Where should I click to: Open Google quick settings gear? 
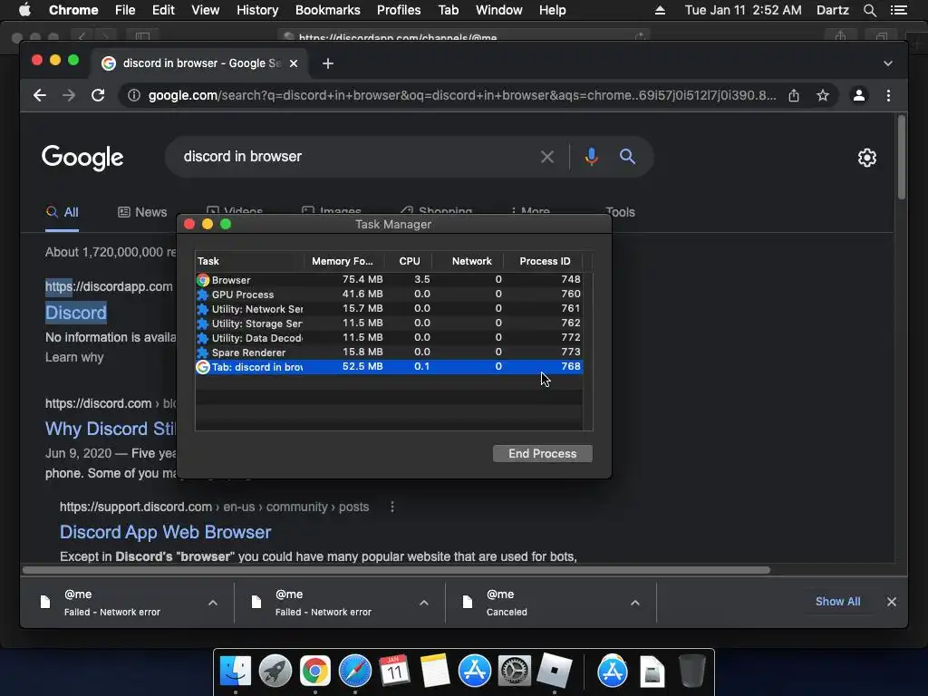click(x=867, y=158)
